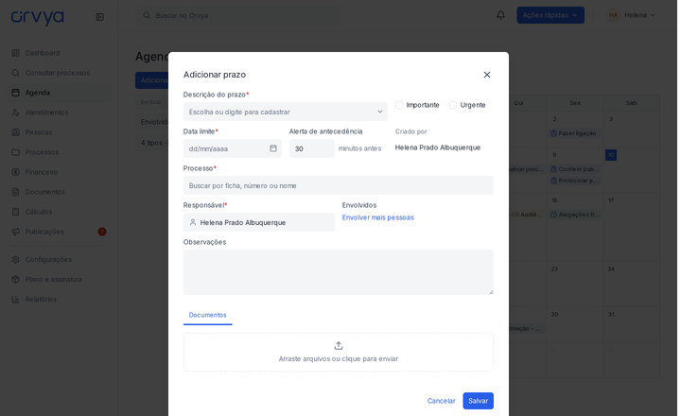This screenshot has width=681, height=416.
Task: Open Agenda in the sidebar
Action: pos(58,93)
